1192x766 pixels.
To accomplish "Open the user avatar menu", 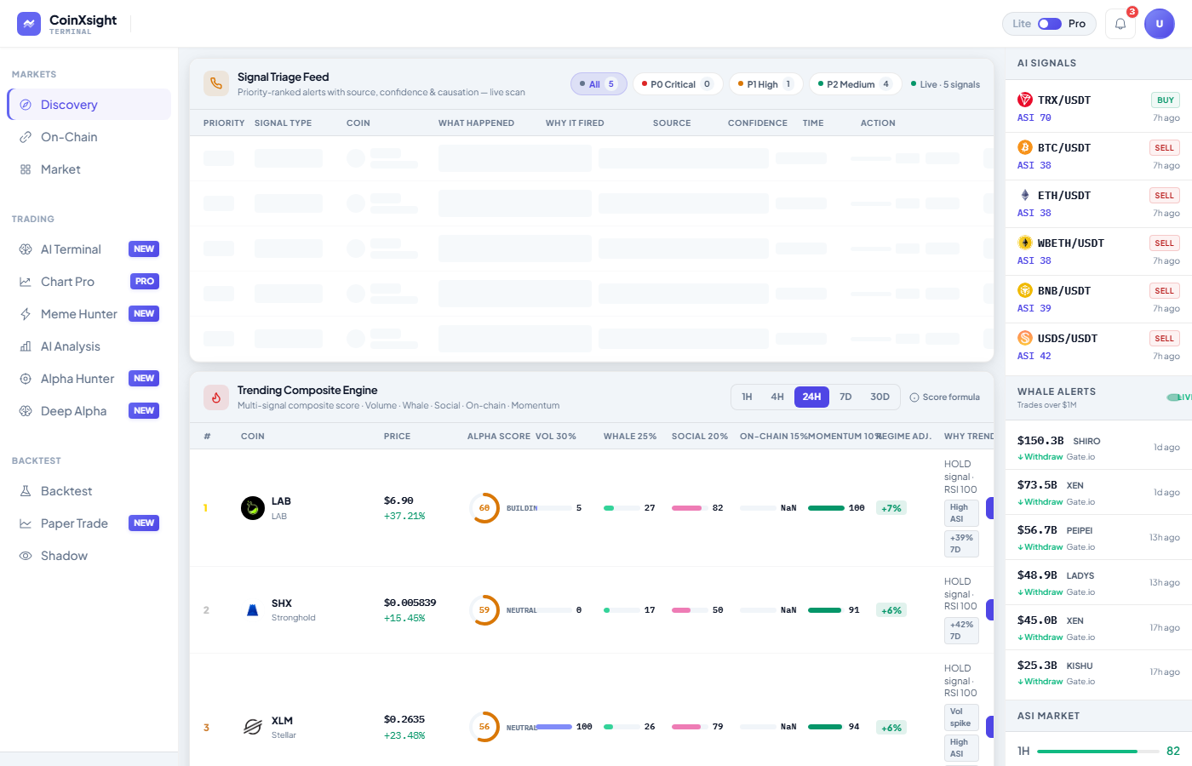I will (1160, 24).
